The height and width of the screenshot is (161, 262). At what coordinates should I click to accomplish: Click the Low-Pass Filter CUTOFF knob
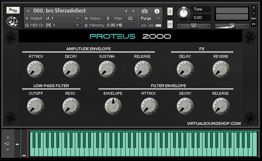pos(35,106)
